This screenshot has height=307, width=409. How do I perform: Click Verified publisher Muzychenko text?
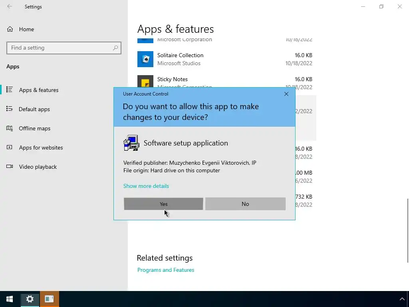pyautogui.click(x=190, y=163)
